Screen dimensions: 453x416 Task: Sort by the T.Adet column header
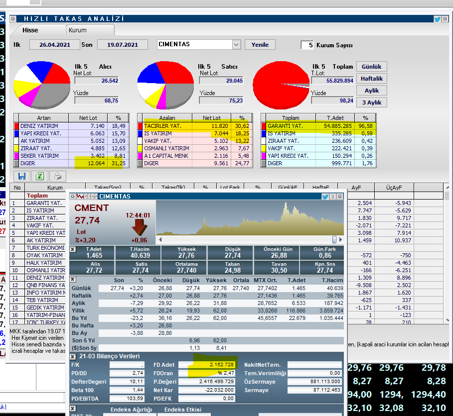(335, 118)
